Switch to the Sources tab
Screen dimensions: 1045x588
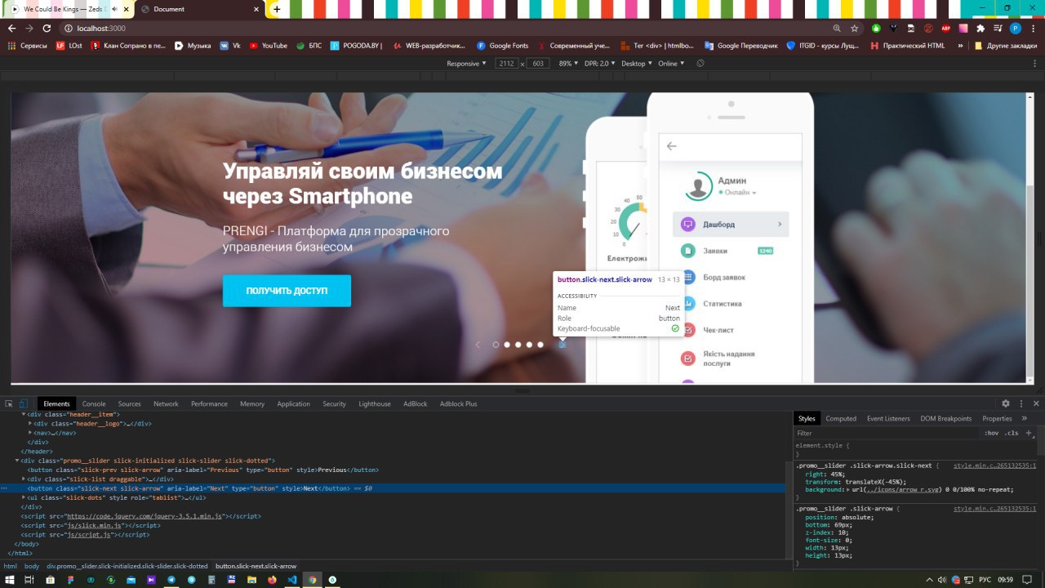click(x=129, y=403)
